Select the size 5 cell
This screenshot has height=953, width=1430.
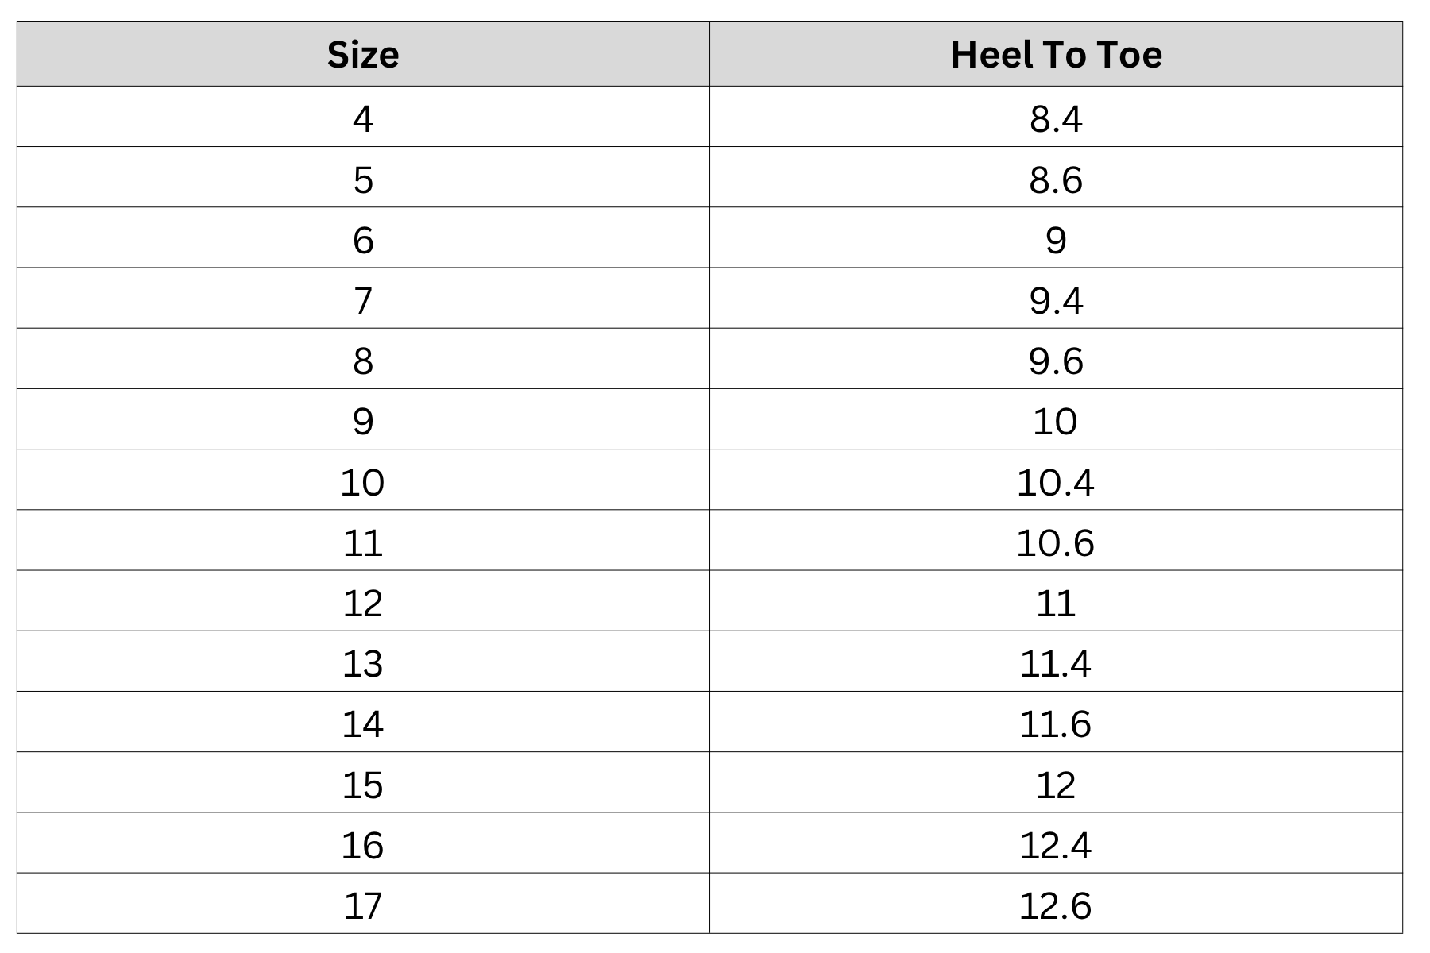[363, 177]
